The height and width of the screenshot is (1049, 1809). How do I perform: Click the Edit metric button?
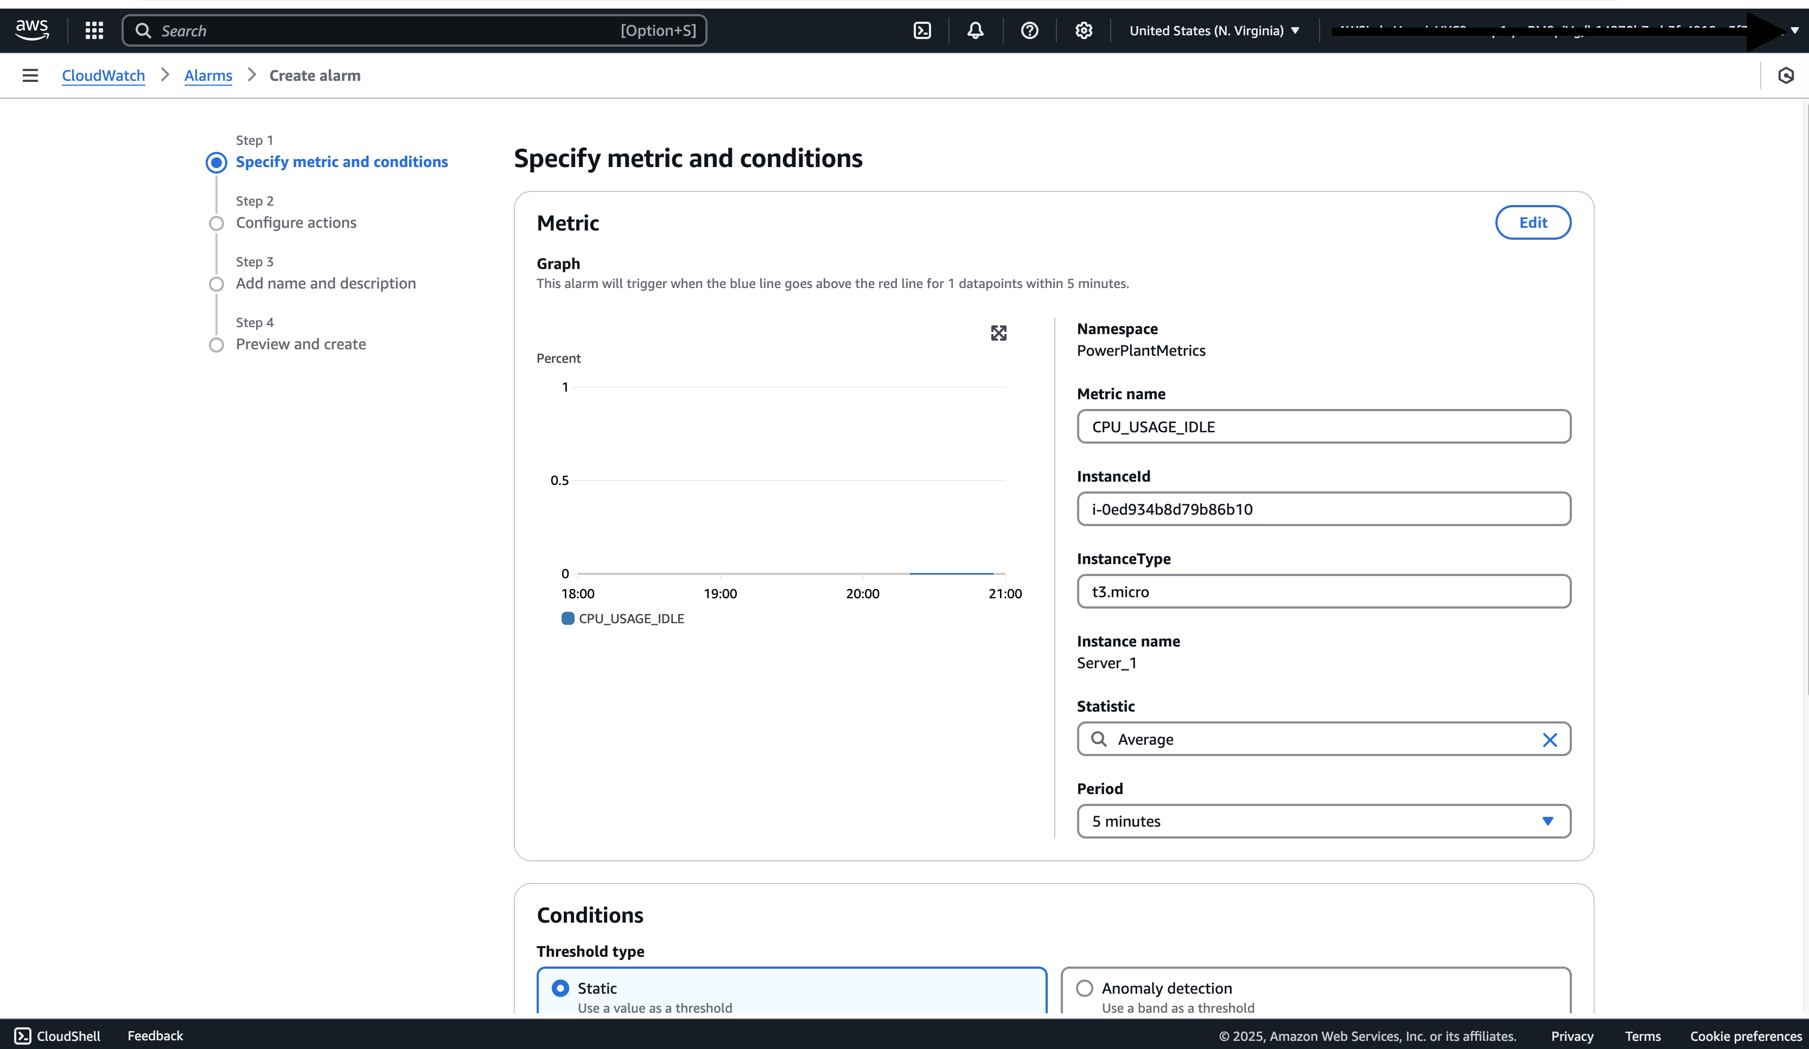click(1533, 222)
